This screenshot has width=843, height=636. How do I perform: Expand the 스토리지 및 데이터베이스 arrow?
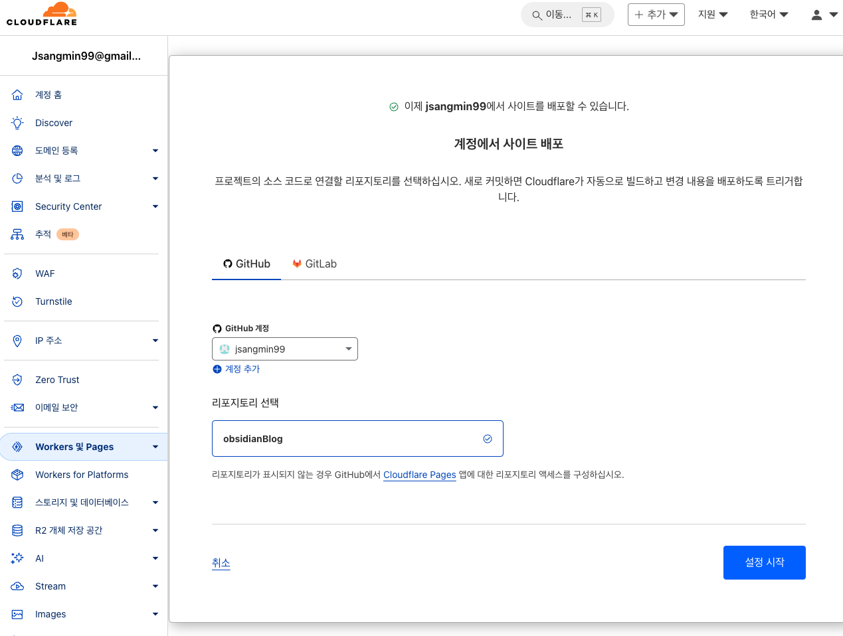tap(155, 503)
